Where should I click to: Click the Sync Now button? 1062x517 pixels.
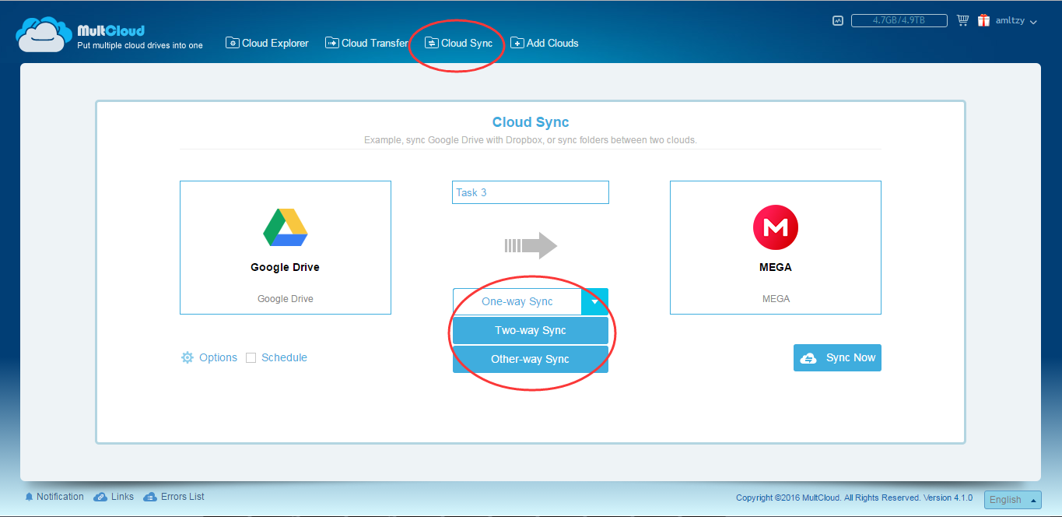point(837,357)
